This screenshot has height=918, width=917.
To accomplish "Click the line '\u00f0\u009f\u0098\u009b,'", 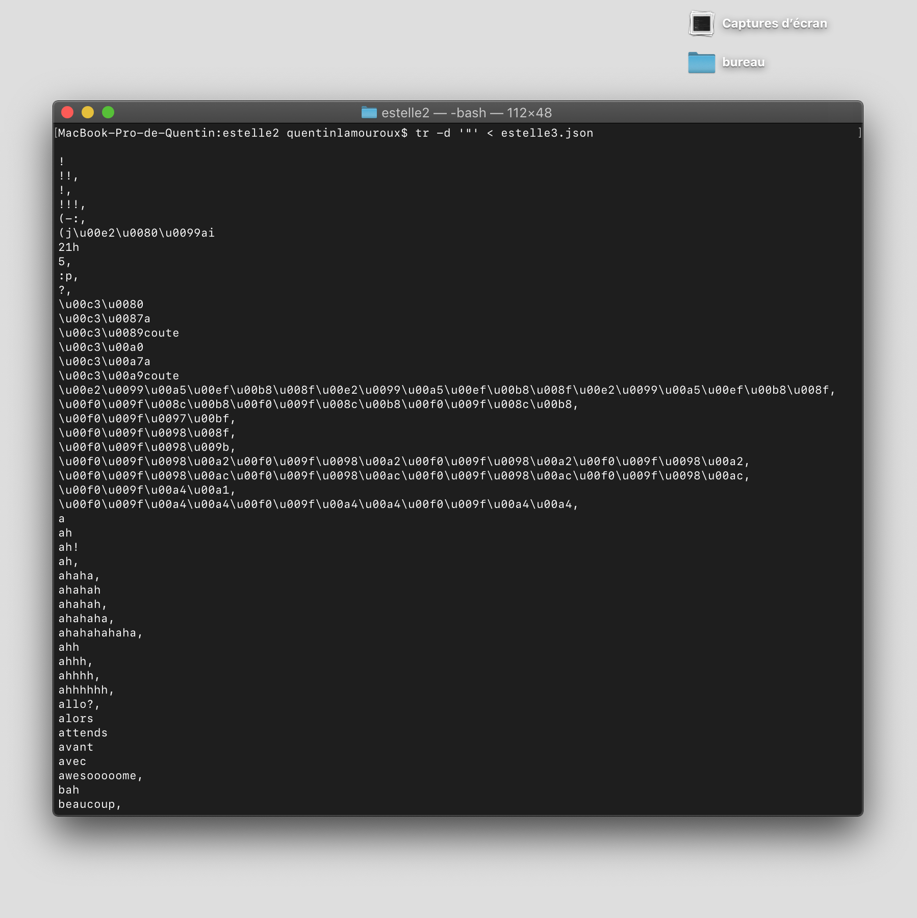I will point(147,447).
